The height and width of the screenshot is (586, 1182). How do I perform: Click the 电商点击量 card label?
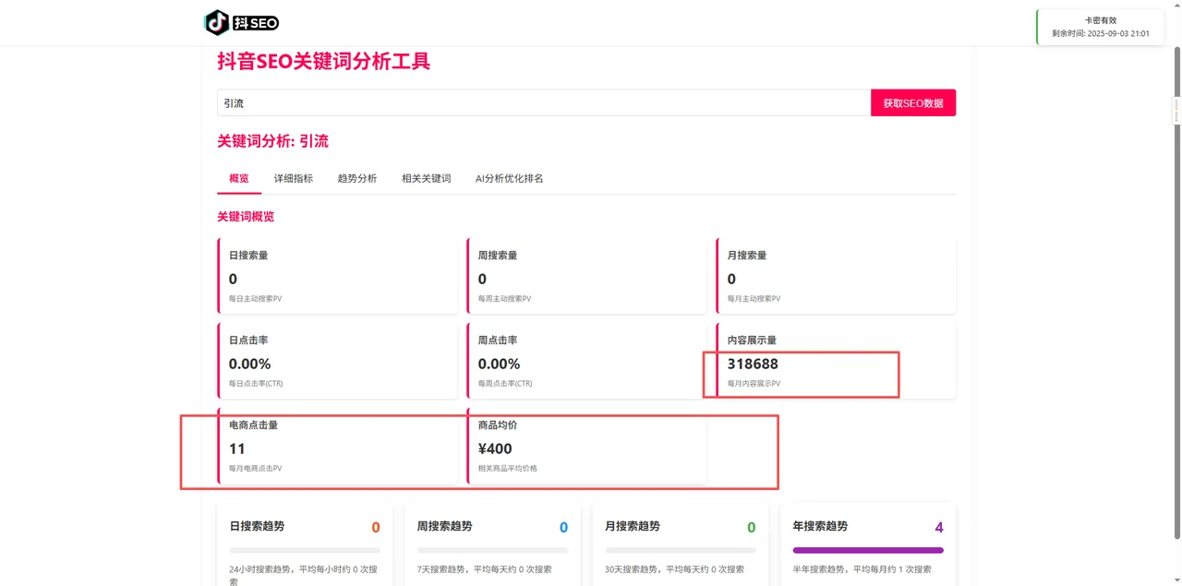tap(253, 425)
